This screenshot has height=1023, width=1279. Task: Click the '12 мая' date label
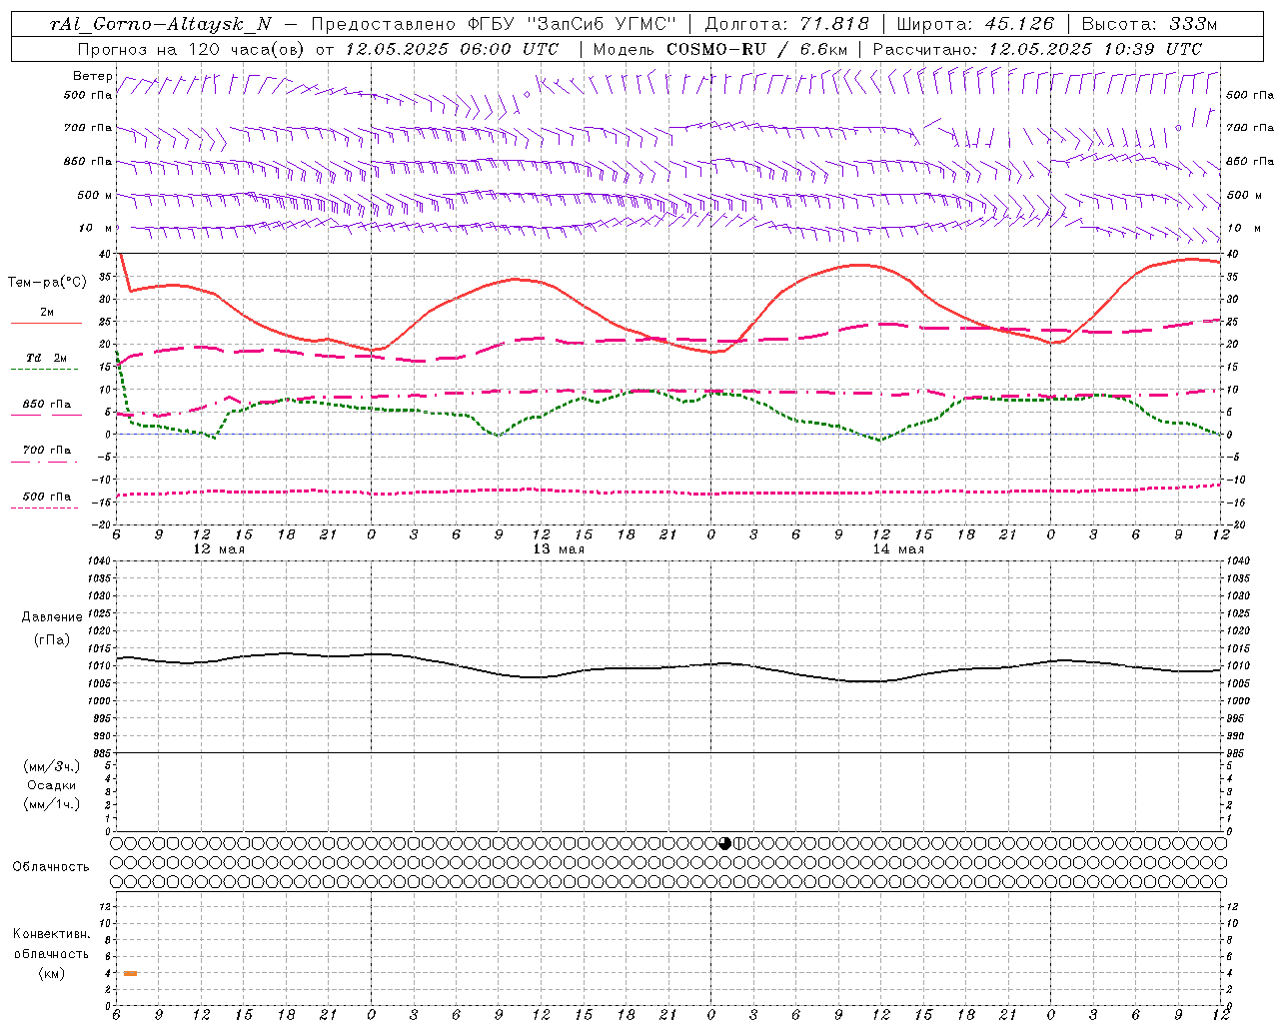[219, 549]
